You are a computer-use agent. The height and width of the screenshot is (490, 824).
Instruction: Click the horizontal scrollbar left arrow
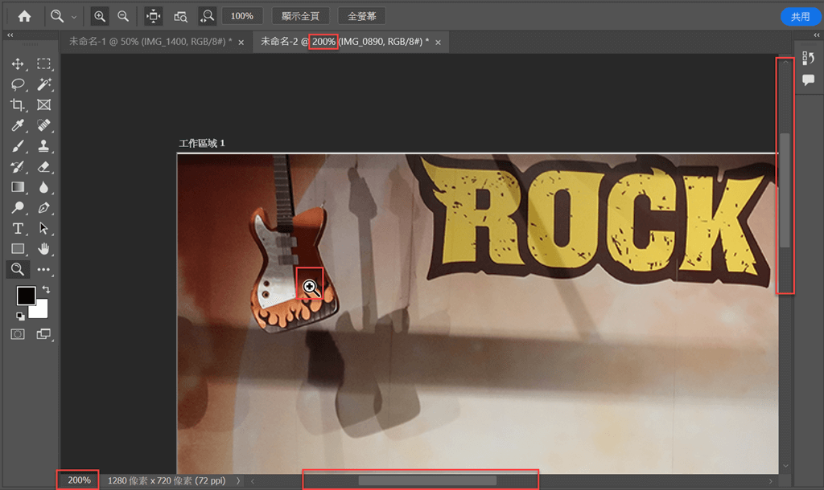[253, 480]
